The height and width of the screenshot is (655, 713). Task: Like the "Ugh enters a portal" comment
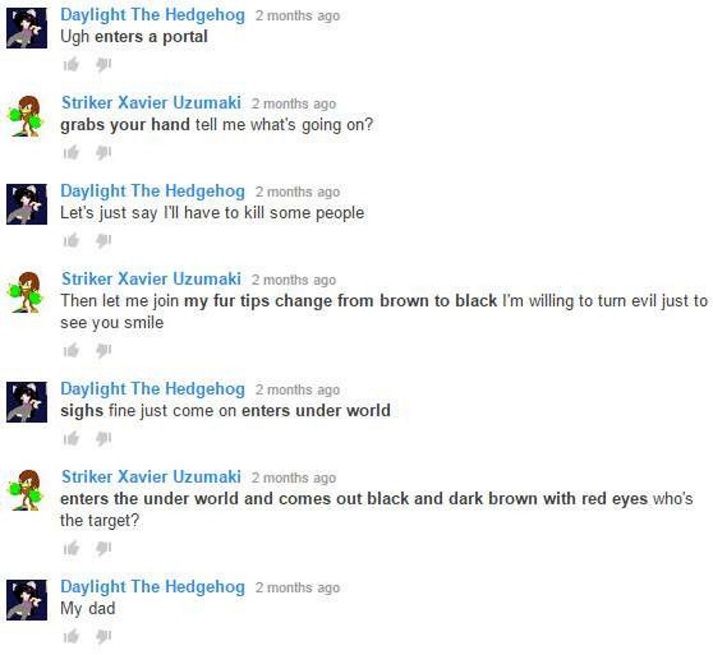[72, 64]
